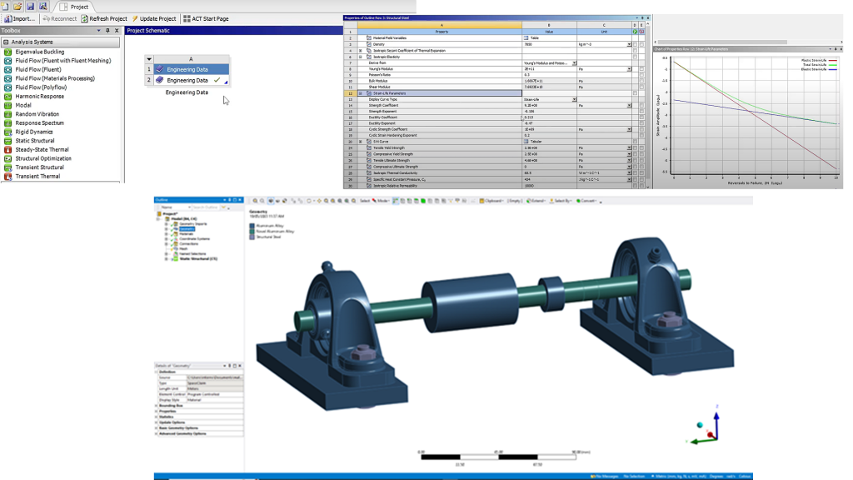Click the Search Outline input field
853x480 pixels.
click(205, 206)
